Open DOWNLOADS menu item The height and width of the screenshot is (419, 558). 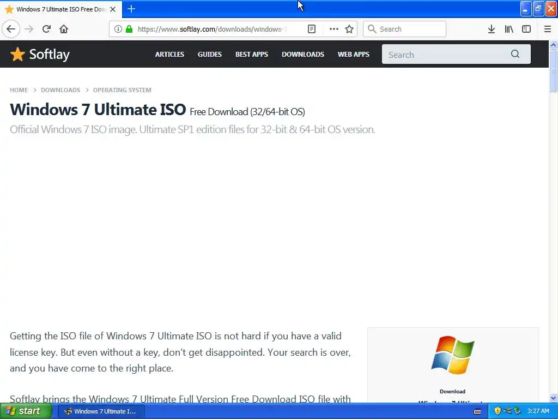pyautogui.click(x=303, y=54)
